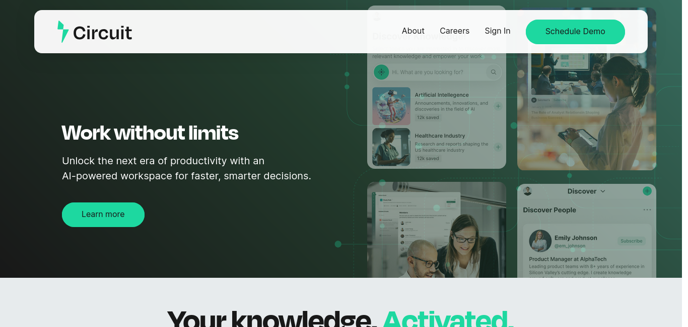Open the Healthcare Industry nurse thumbnail
This screenshot has width=688, height=327.
click(x=391, y=147)
